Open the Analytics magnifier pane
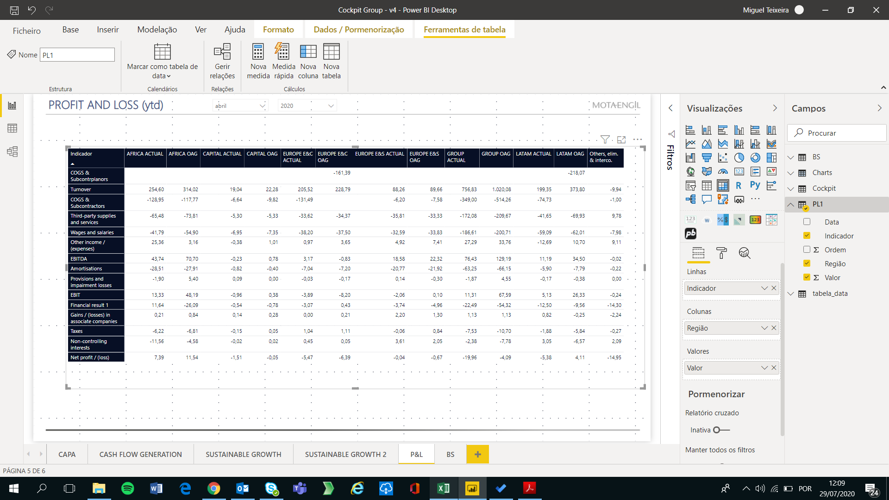The height and width of the screenshot is (500, 889). coord(745,253)
